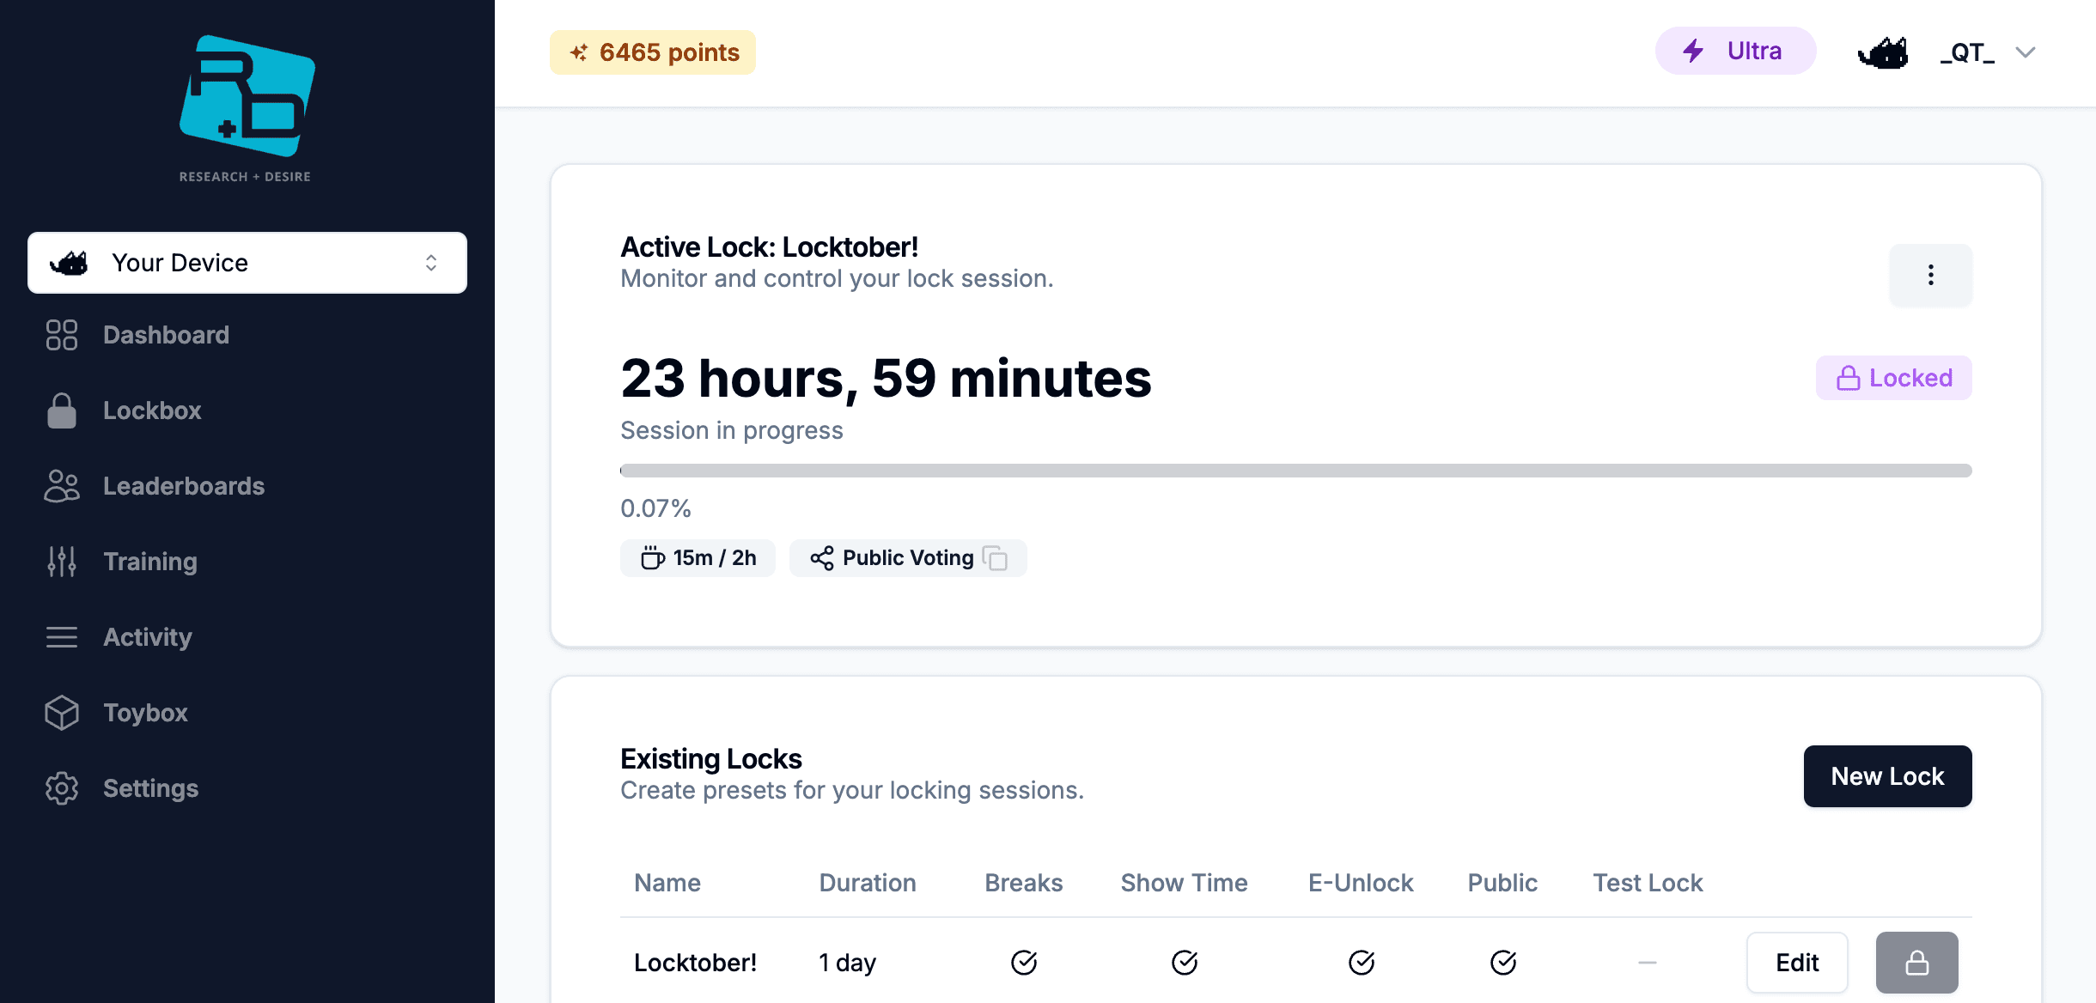Click the lock icon in sidebar
Screen dimensions: 2096x1003
coord(60,409)
